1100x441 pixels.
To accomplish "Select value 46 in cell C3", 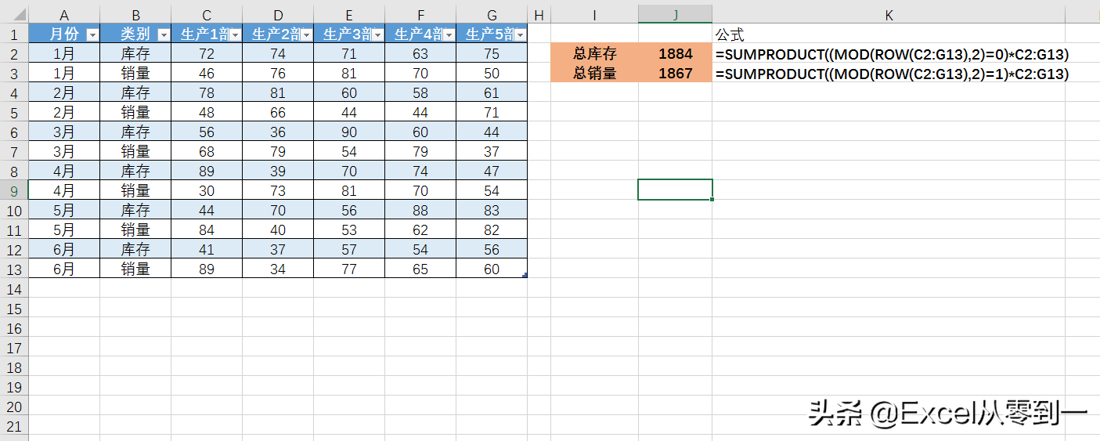I will pos(207,74).
